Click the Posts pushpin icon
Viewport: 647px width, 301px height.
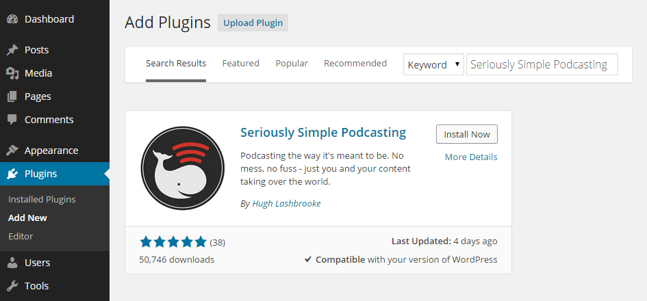(12, 50)
